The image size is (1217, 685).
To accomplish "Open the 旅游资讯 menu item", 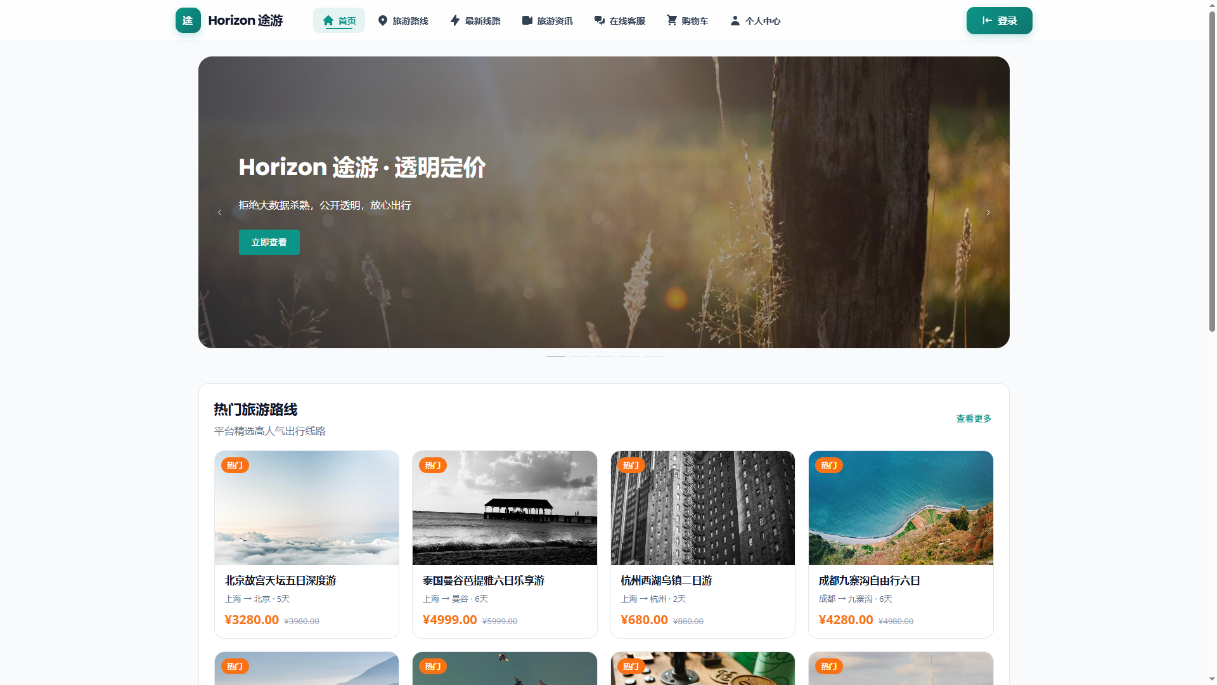I will pyautogui.click(x=547, y=20).
